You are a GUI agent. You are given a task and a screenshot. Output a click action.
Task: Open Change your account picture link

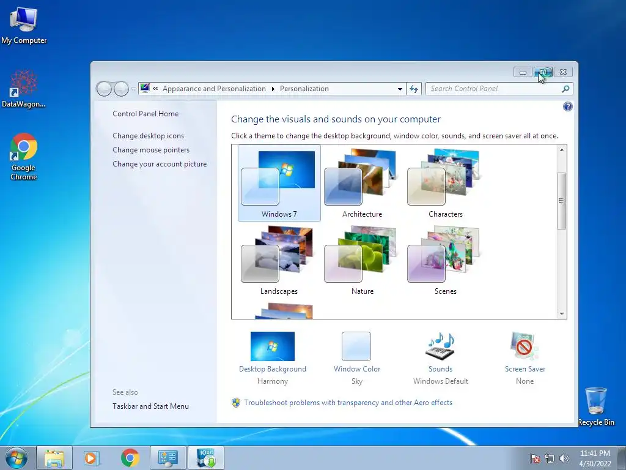[x=160, y=164]
